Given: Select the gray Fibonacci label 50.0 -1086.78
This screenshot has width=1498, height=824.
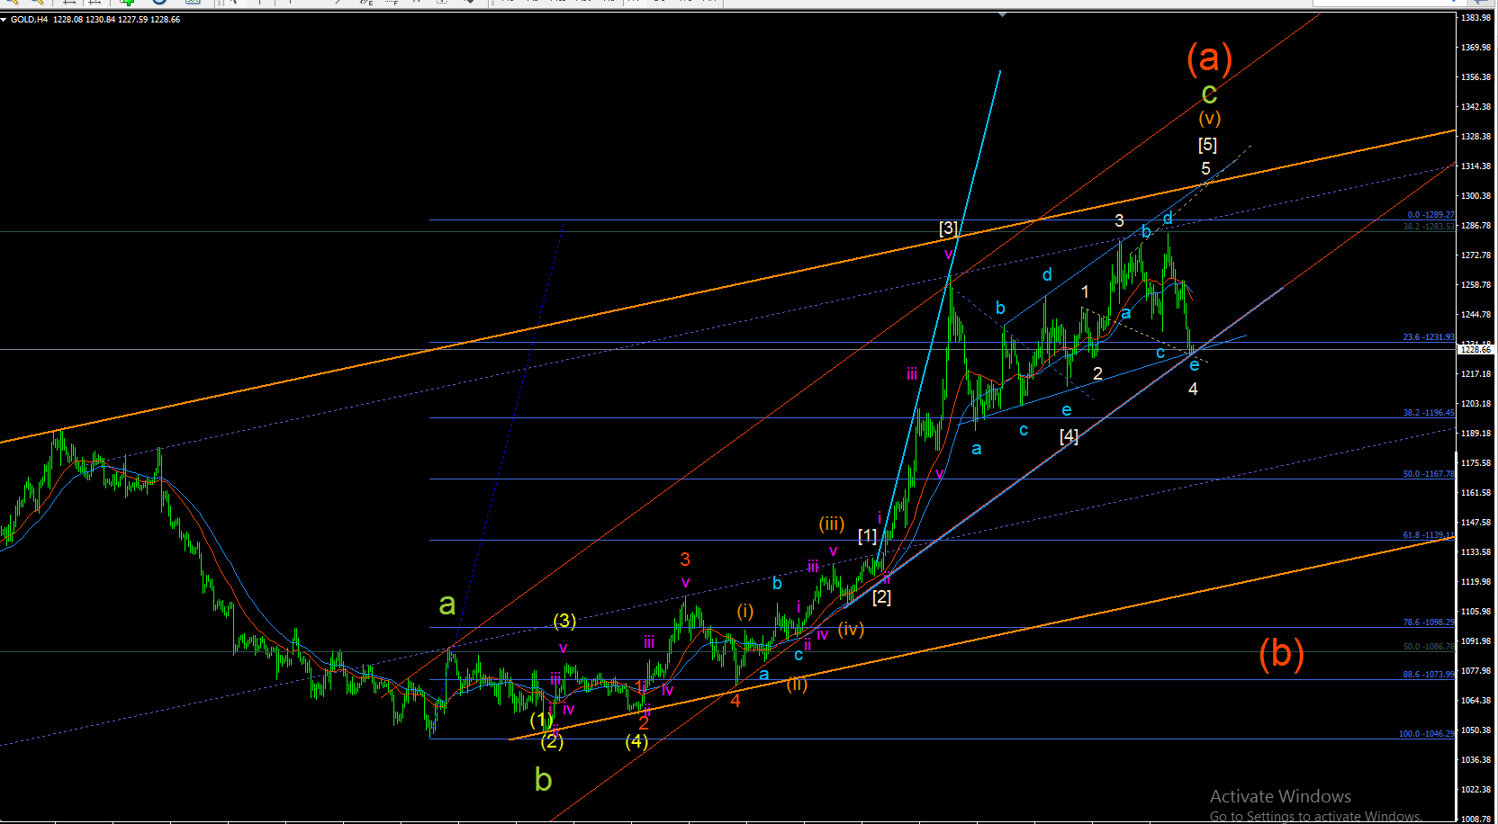Looking at the screenshot, I should click(x=1429, y=647).
